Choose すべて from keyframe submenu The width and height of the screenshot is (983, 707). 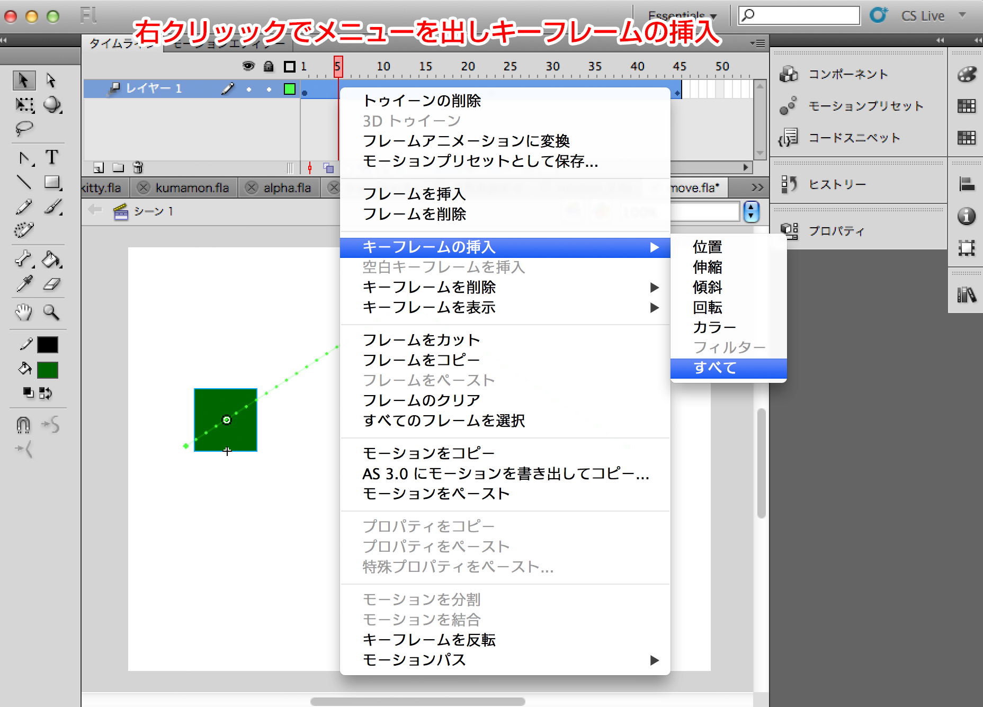715,368
